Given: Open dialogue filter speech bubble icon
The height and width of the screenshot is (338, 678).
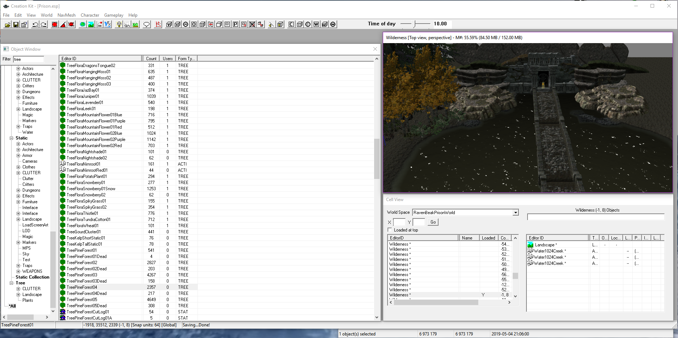Looking at the screenshot, I should [x=147, y=24].
